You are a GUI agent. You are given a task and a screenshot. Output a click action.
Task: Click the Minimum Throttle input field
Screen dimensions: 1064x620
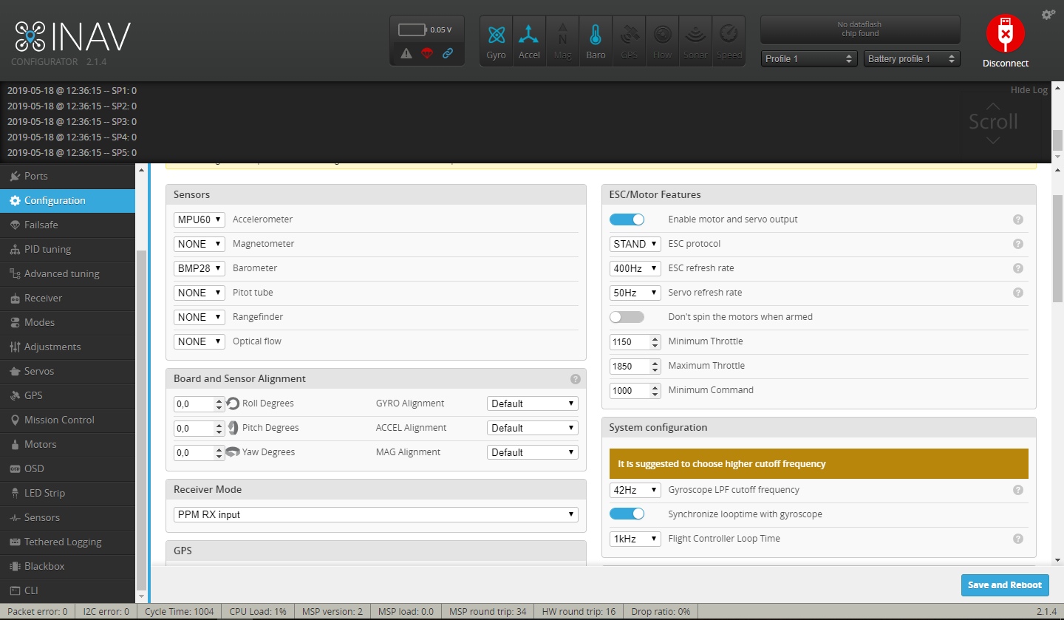point(629,342)
